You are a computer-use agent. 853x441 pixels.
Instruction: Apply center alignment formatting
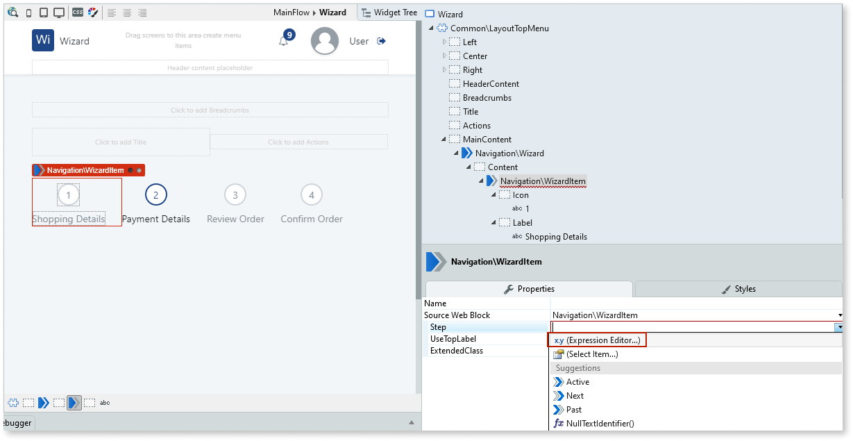pyautogui.click(x=127, y=12)
